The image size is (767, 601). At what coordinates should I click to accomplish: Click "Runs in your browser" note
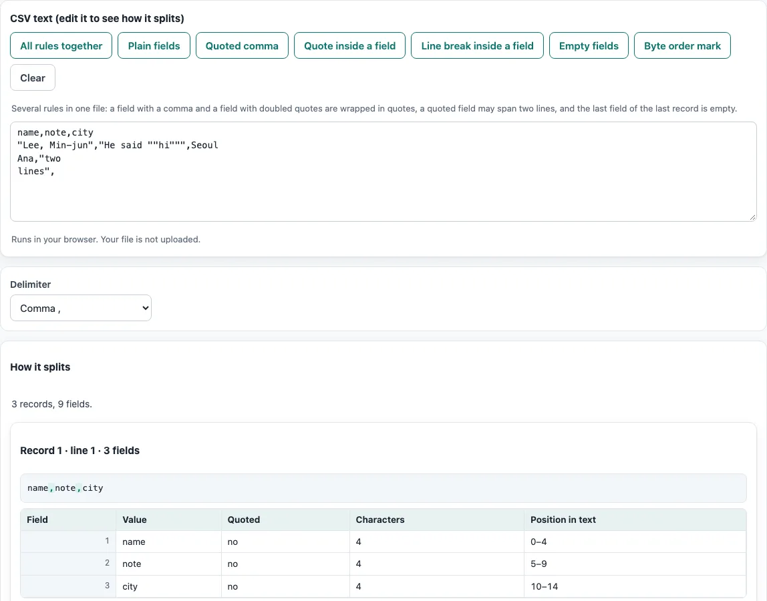106,240
